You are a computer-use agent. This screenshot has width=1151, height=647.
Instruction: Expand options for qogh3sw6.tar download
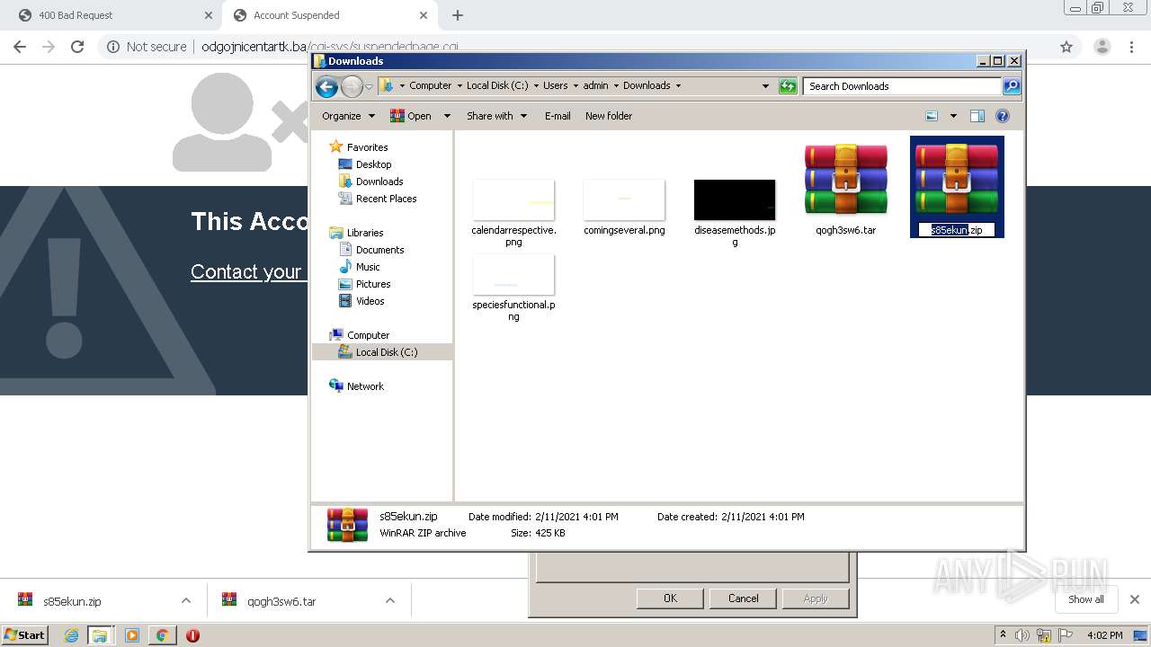pos(390,601)
